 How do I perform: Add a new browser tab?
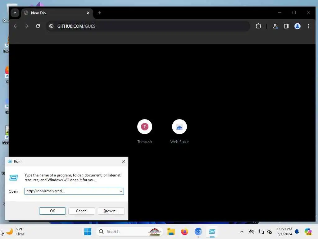(99, 13)
